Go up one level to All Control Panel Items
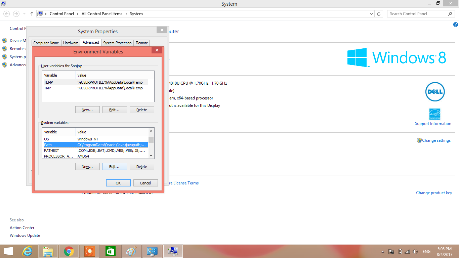This screenshot has height=258, width=459. coord(32,14)
